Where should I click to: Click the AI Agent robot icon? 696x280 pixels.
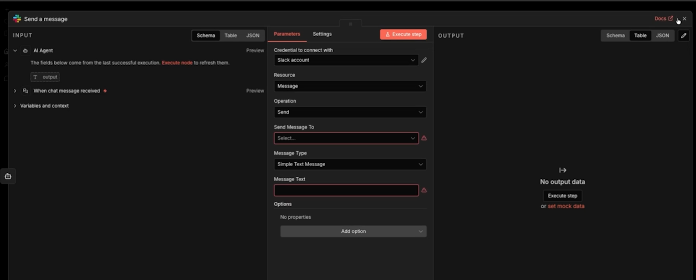click(x=25, y=51)
